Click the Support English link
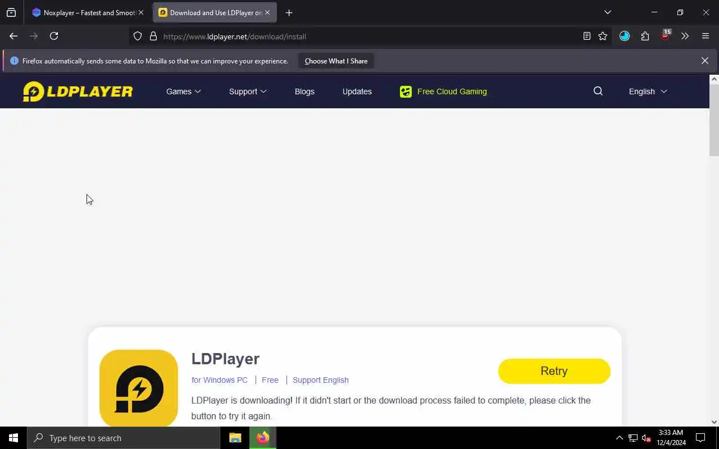Screen dimensions: 719x449 [321, 380]
